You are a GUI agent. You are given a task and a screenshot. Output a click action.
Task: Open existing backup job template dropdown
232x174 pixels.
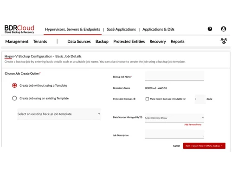(x=59, y=114)
